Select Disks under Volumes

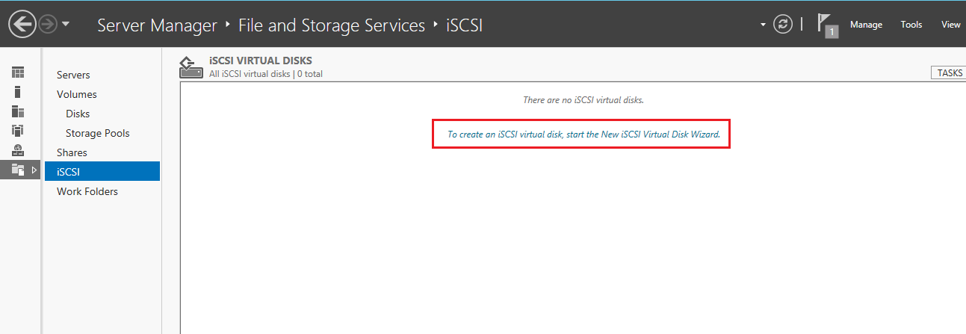point(78,114)
